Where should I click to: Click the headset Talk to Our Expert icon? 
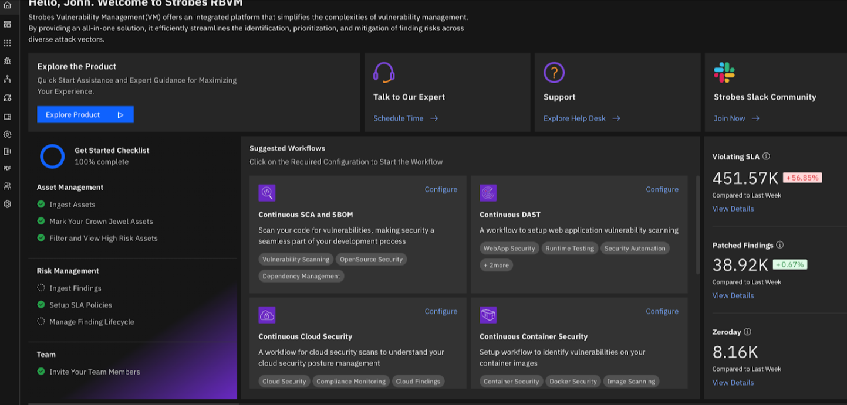point(384,73)
